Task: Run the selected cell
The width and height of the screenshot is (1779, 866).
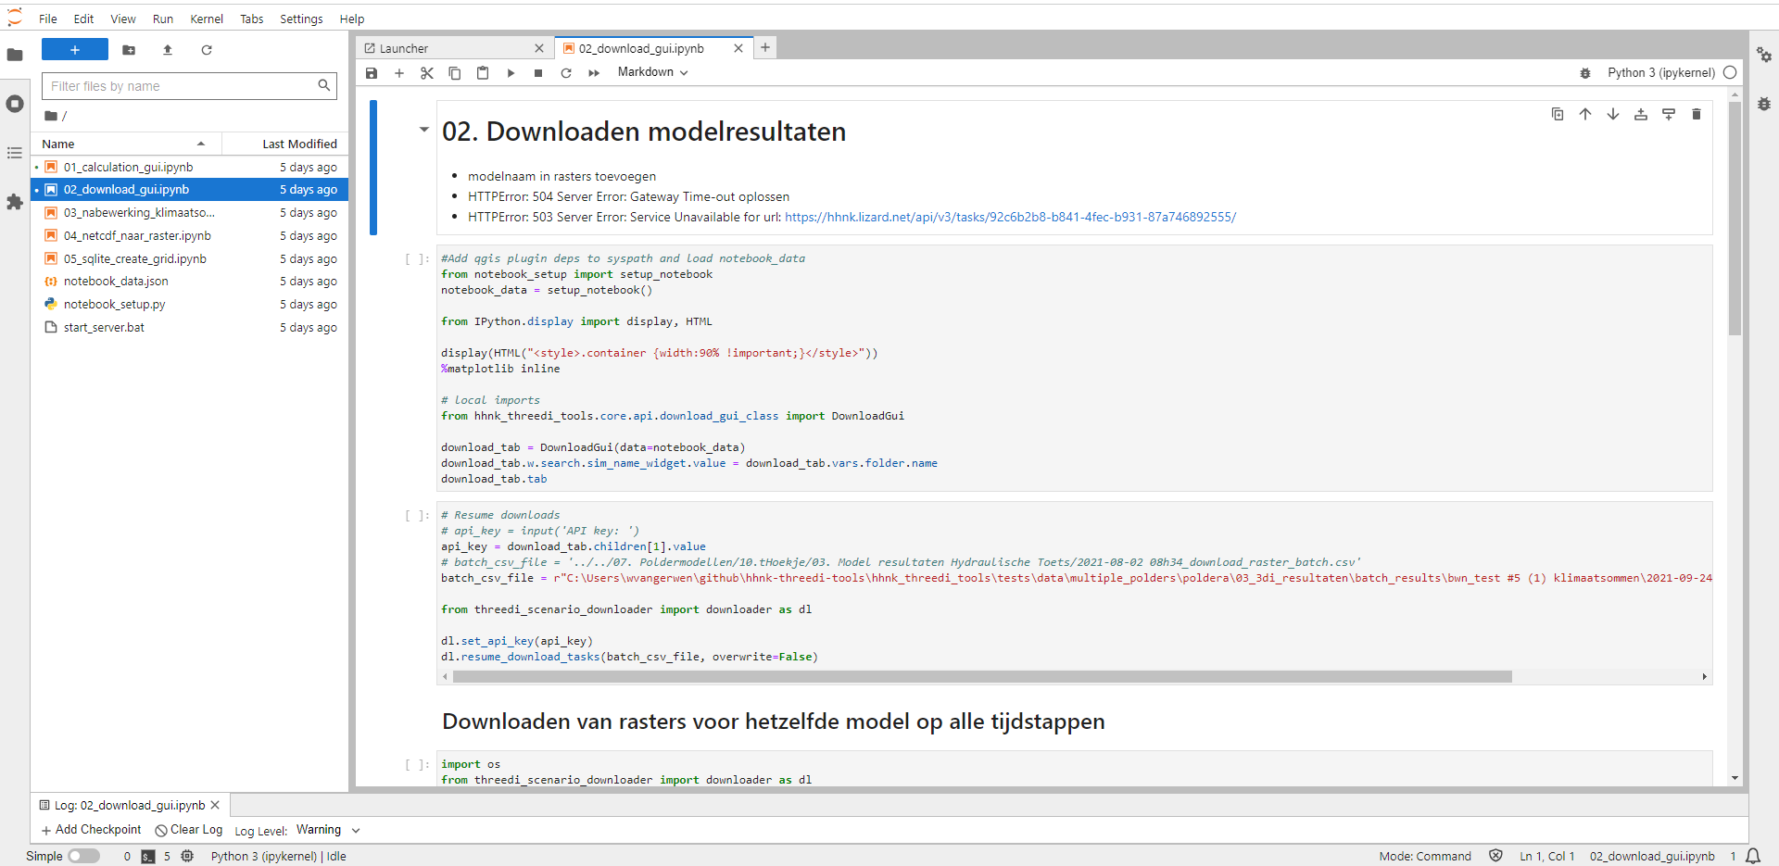Action: pyautogui.click(x=511, y=73)
